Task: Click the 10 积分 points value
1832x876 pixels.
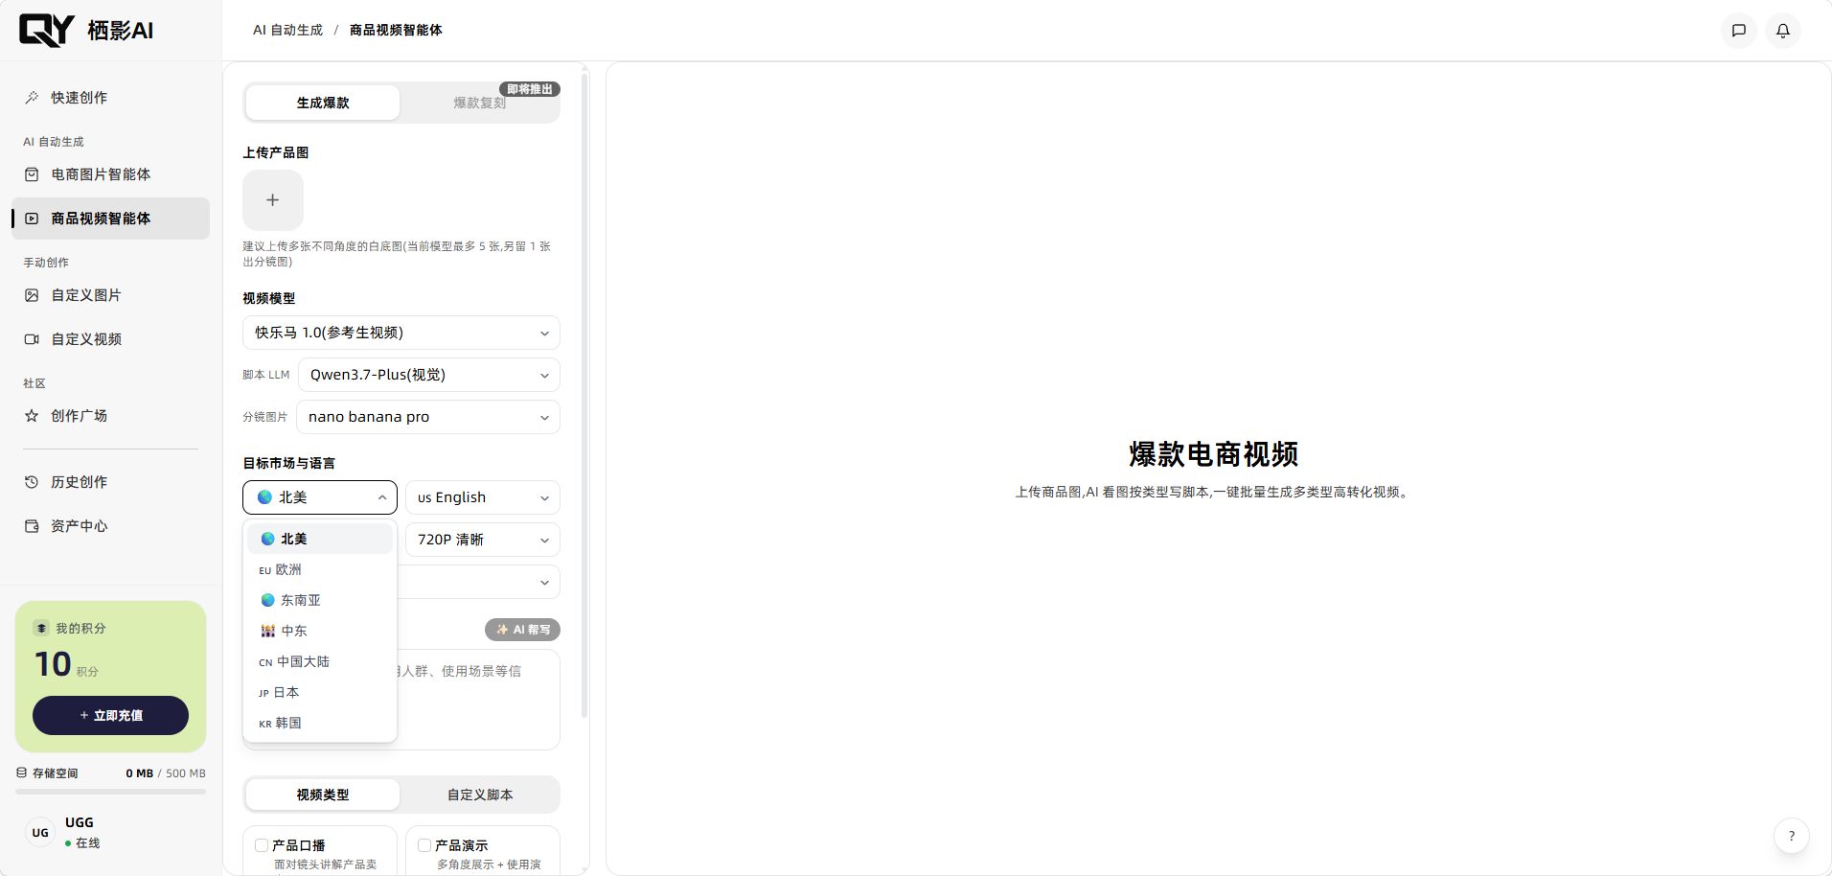Action: click(x=66, y=664)
